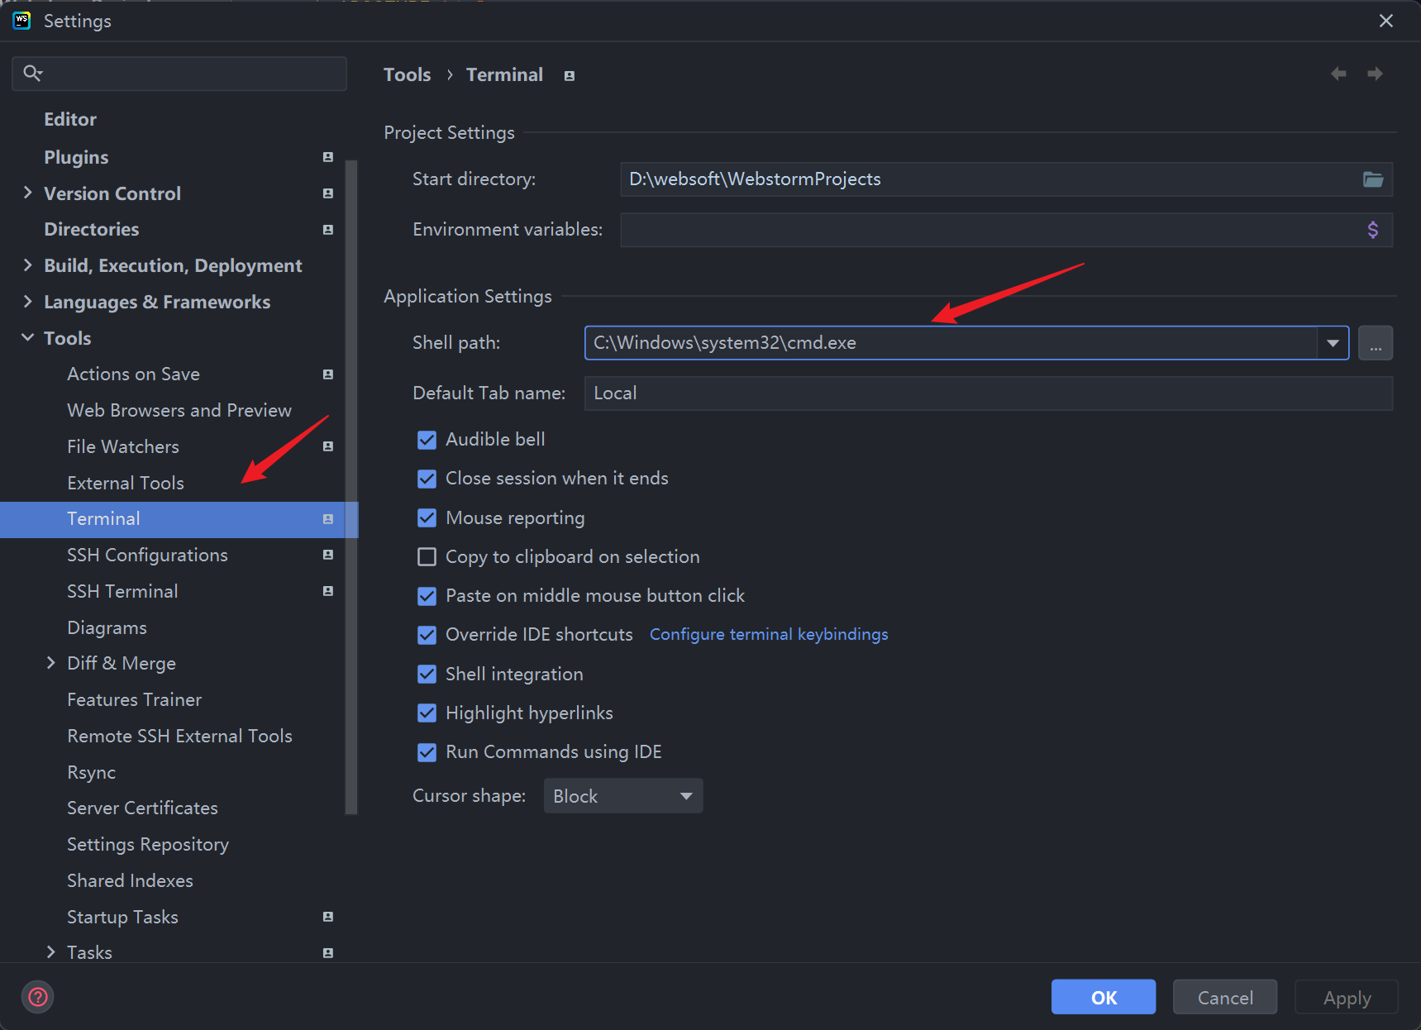Viewport: 1421px width, 1030px height.
Task: Open Server Certificates settings
Action: pos(142,808)
